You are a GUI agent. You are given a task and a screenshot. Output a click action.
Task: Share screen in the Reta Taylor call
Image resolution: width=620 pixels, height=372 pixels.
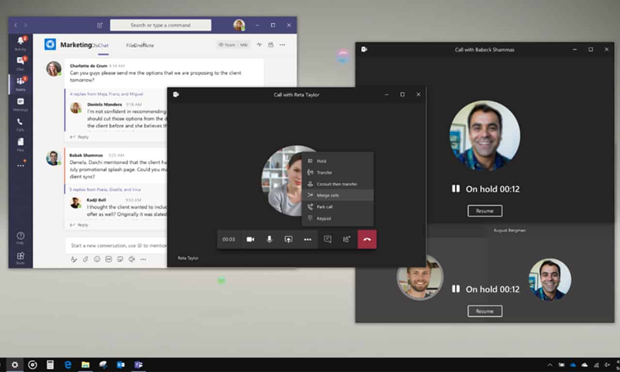288,239
